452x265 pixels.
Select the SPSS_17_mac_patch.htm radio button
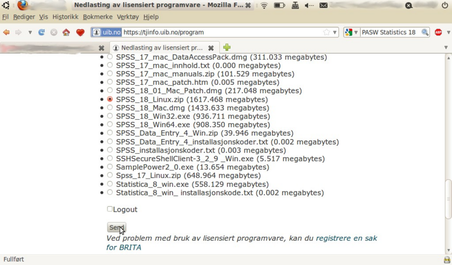(110, 82)
